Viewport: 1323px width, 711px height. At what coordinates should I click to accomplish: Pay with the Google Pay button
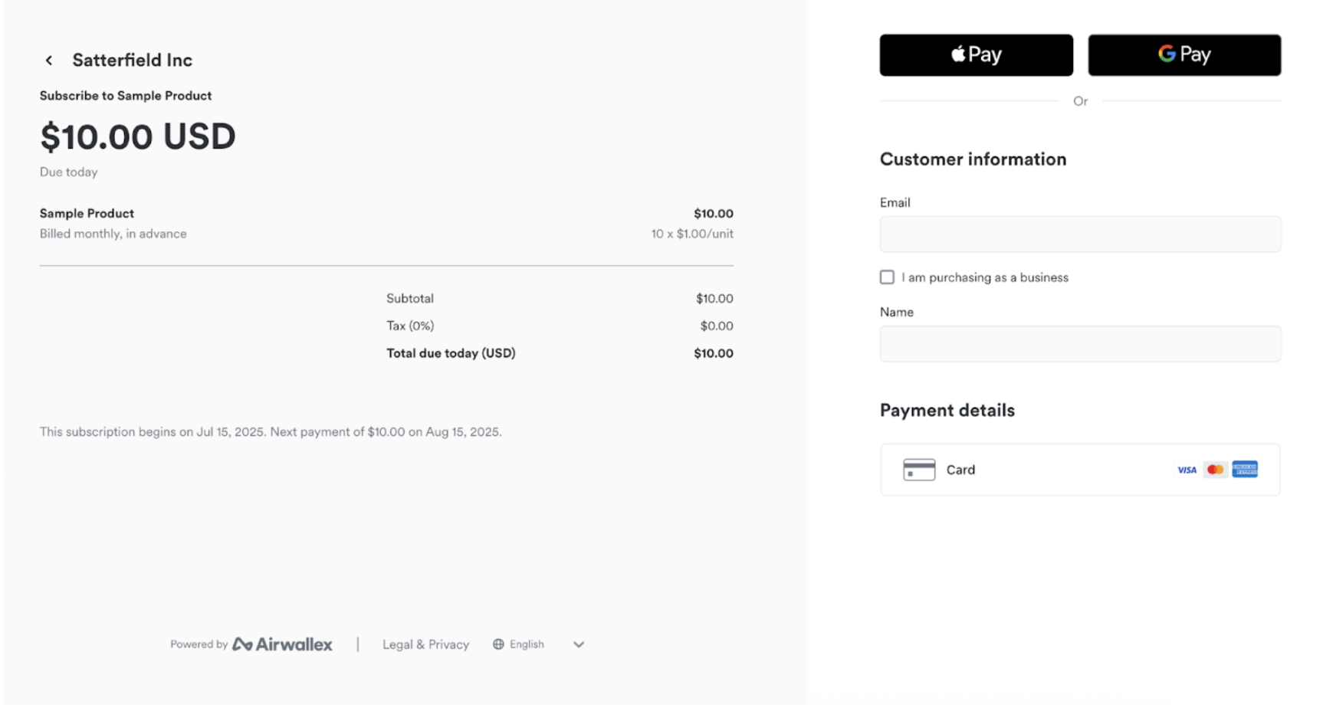(x=1183, y=54)
